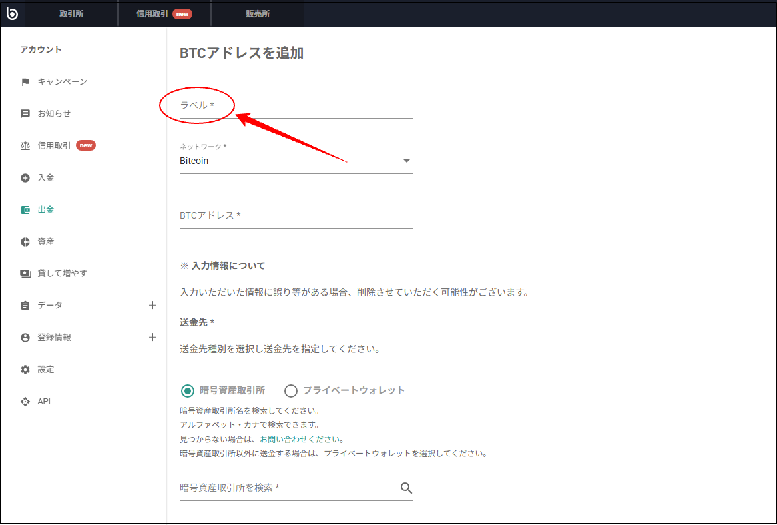Click the bitbank logo in top bar
The image size is (777, 525).
pyautogui.click(x=12, y=14)
